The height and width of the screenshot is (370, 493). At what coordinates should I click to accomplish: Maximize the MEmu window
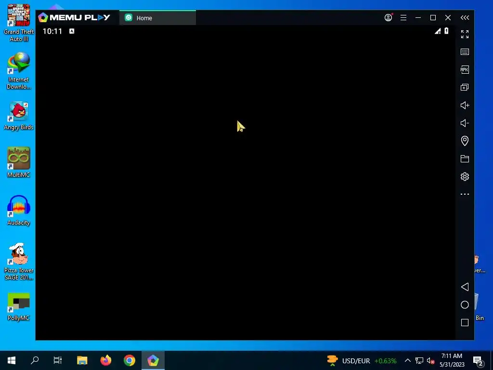pos(433,18)
